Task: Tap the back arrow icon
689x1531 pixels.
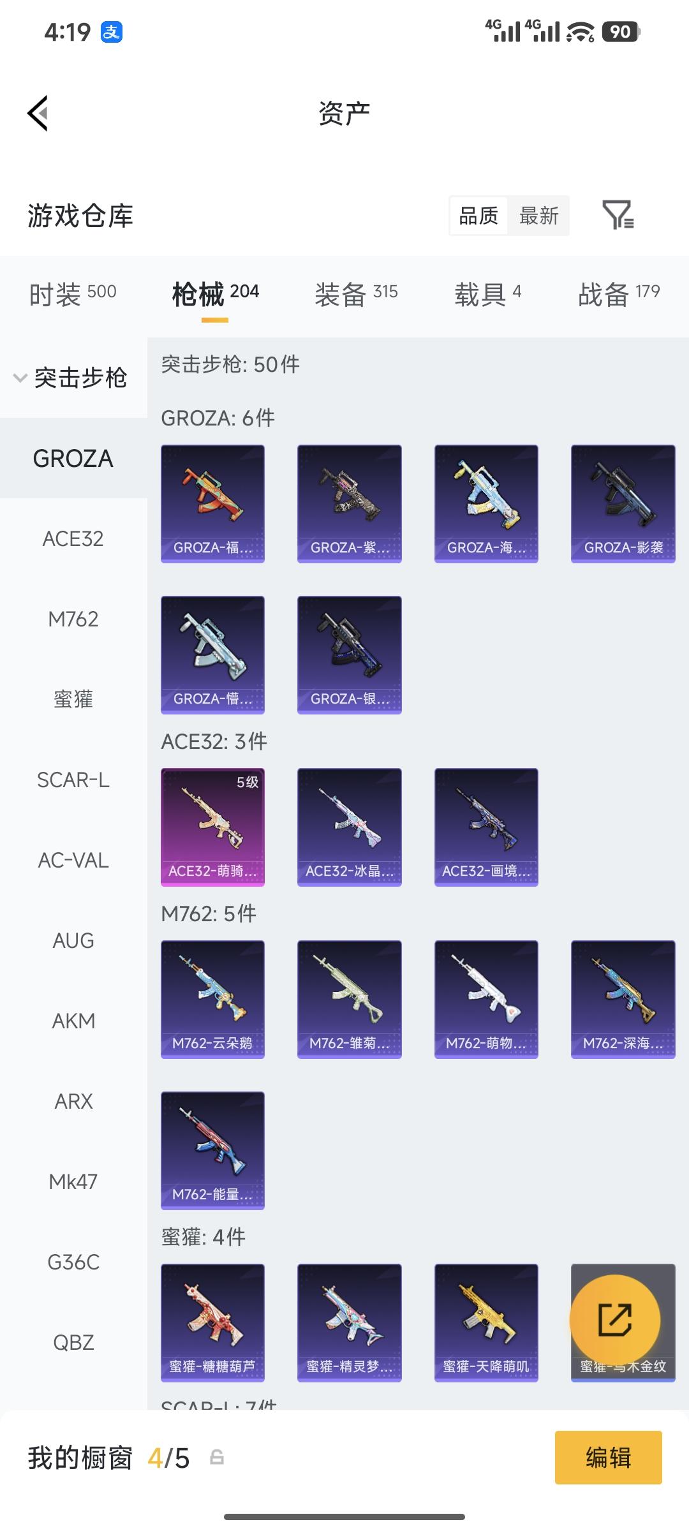Action: [38, 114]
